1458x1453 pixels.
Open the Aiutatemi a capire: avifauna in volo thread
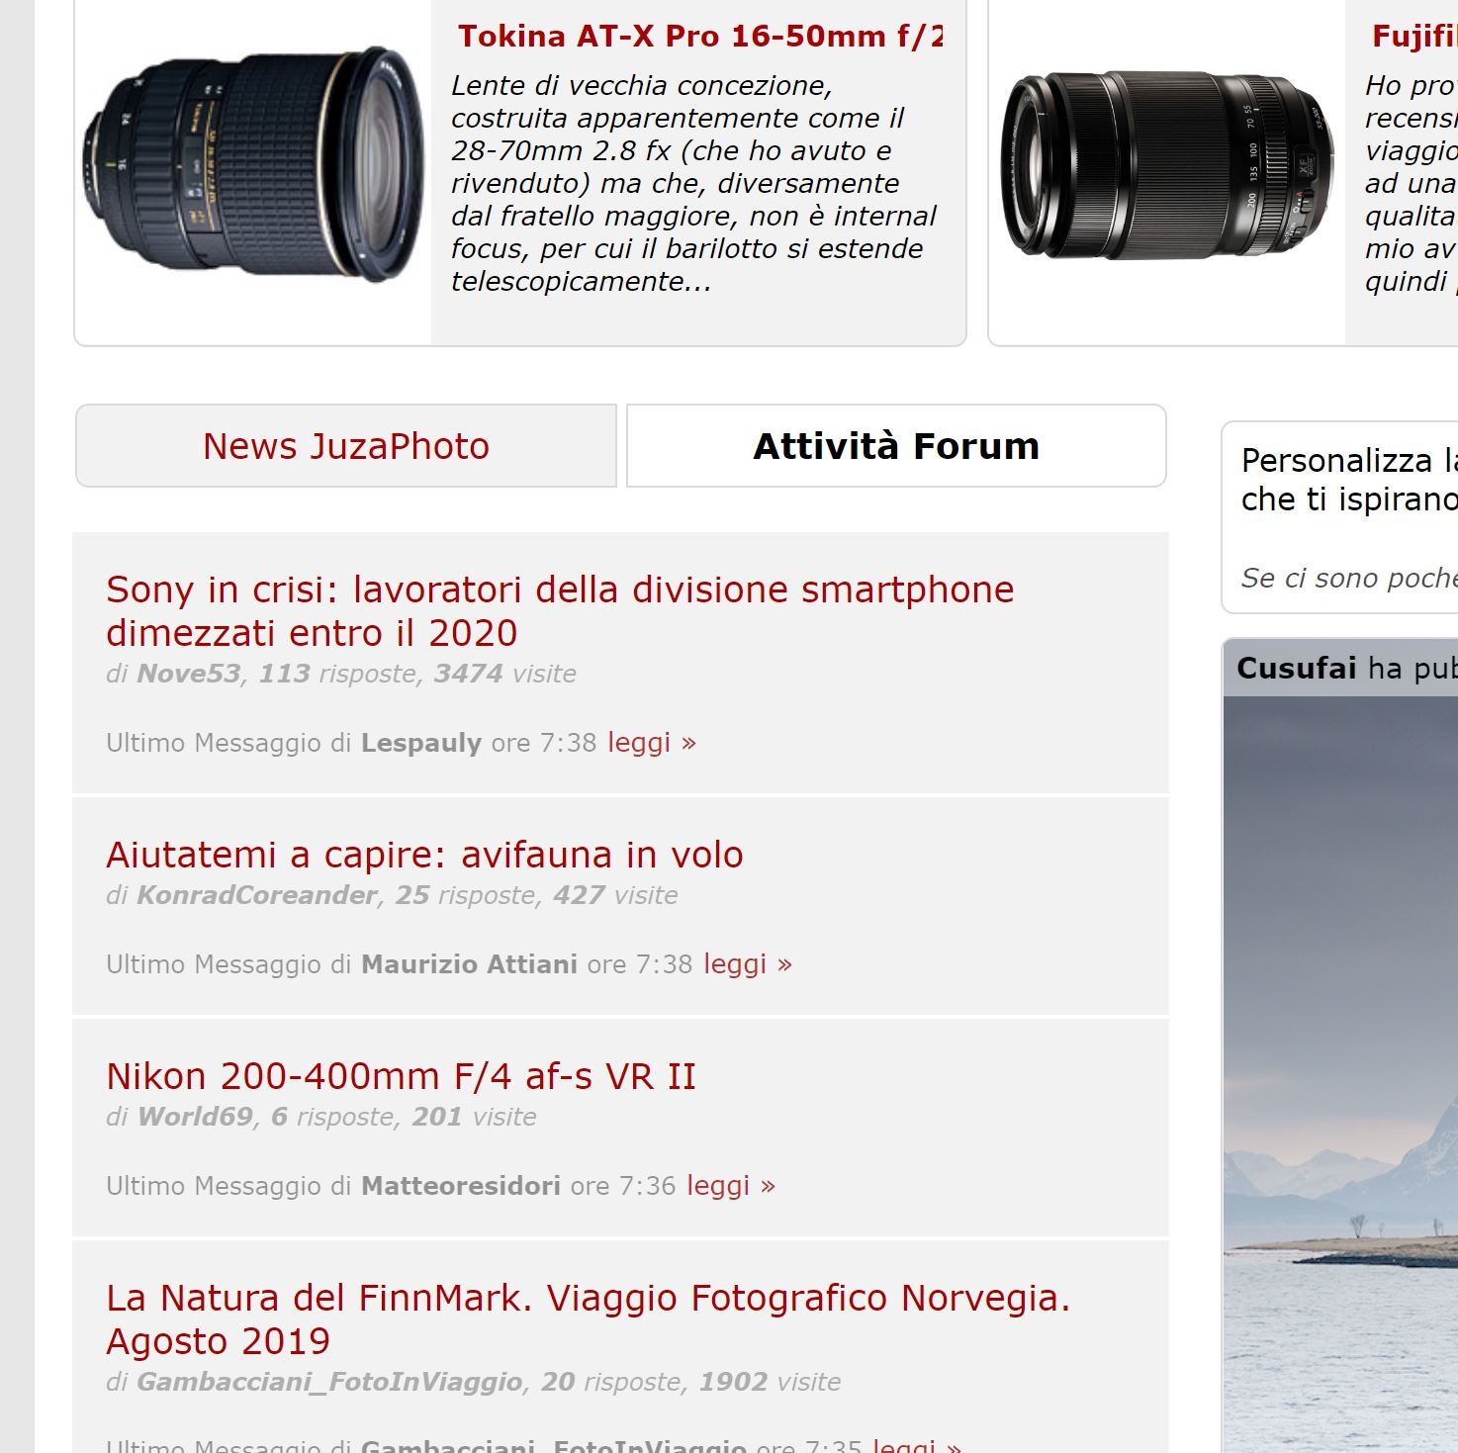pos(424,855)
